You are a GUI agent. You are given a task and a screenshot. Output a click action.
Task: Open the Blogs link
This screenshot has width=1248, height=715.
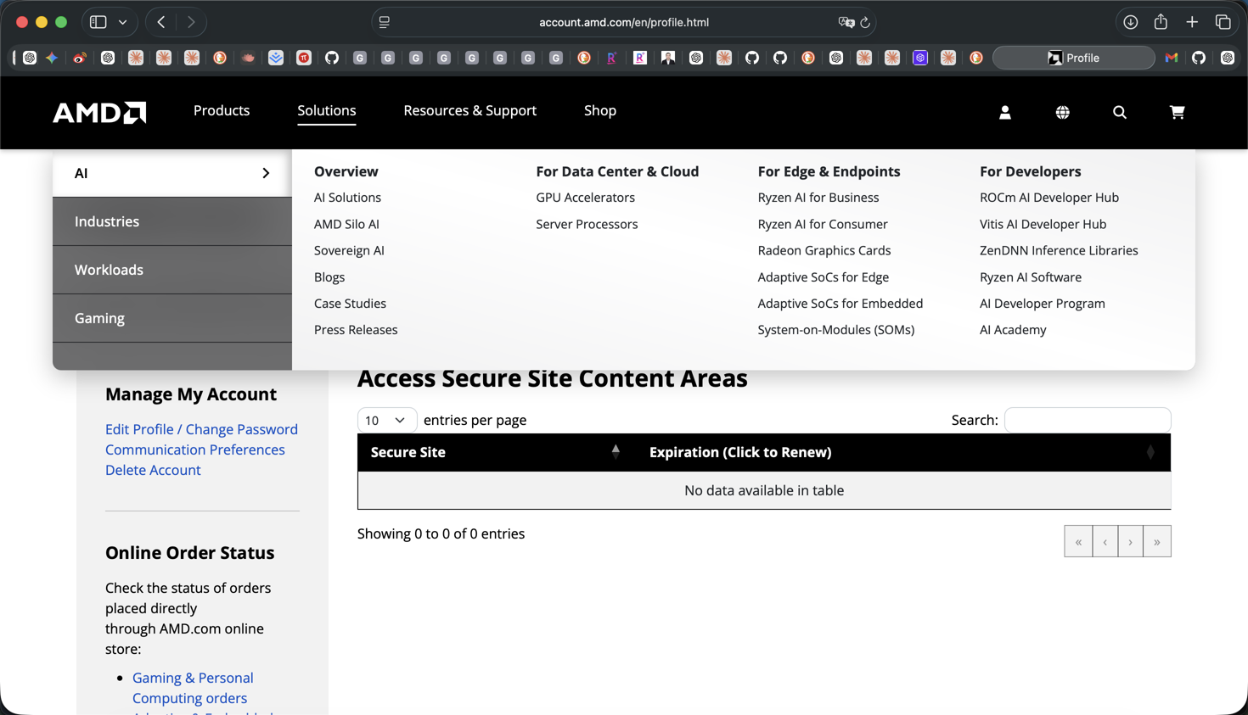[329, 277]
